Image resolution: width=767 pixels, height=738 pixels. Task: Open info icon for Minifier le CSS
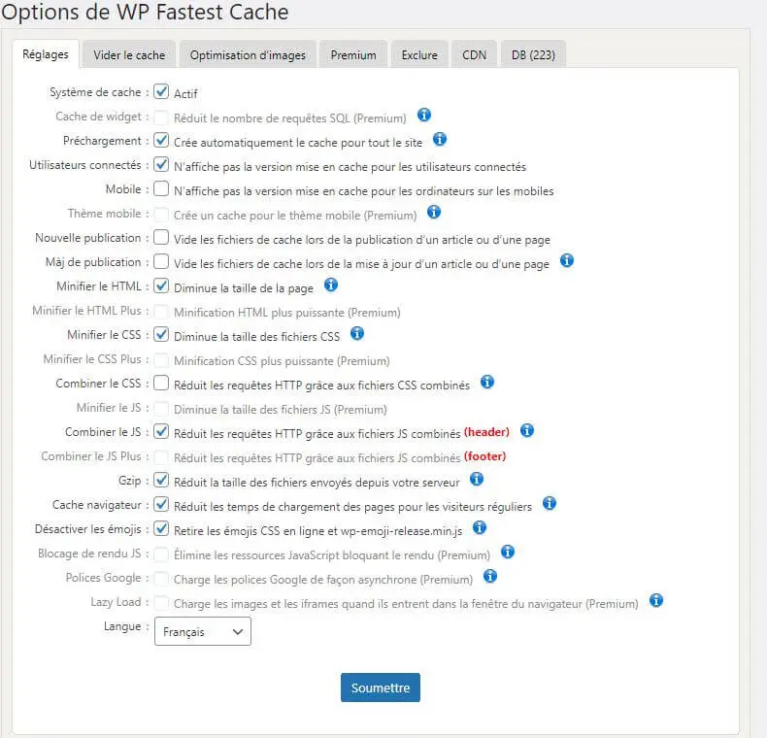[357, 333]
